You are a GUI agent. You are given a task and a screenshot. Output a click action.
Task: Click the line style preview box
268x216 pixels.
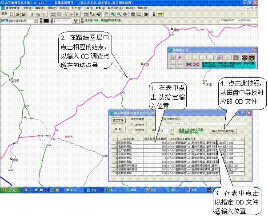(x=63, y=21)
